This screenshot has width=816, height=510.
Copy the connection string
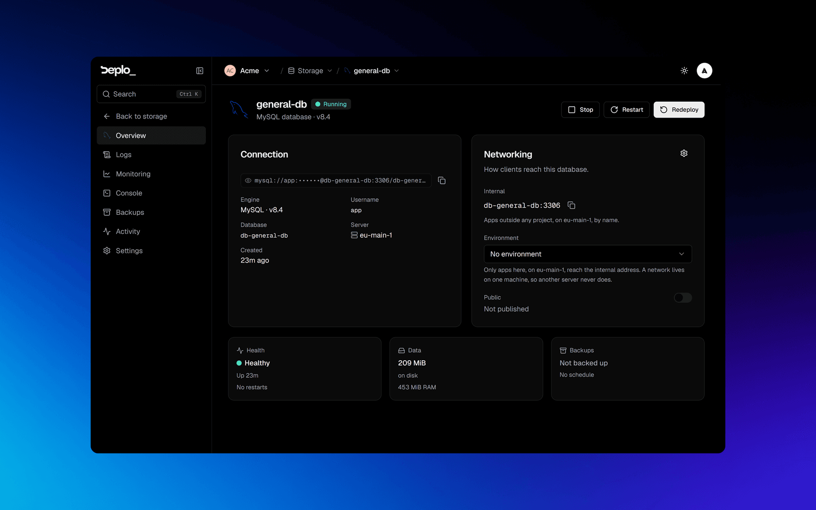442,180
